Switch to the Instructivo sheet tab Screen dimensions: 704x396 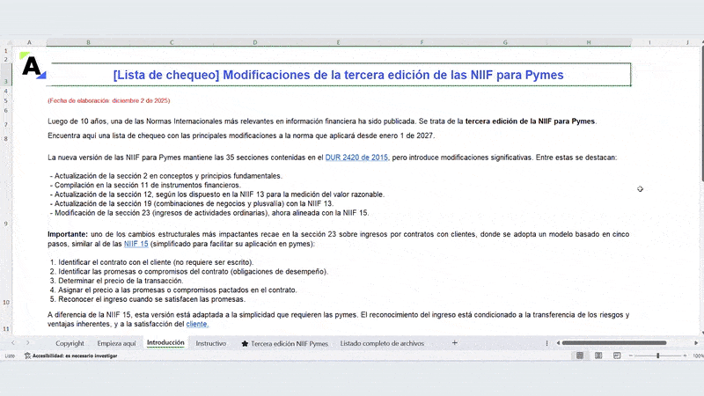pyautogui.click(x=210, y=342)
